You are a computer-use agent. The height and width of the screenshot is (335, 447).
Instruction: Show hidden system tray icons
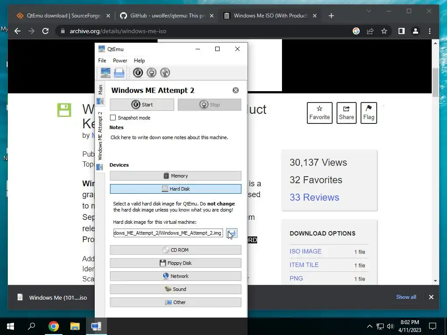pyautogui.click(x=369, y=326)
